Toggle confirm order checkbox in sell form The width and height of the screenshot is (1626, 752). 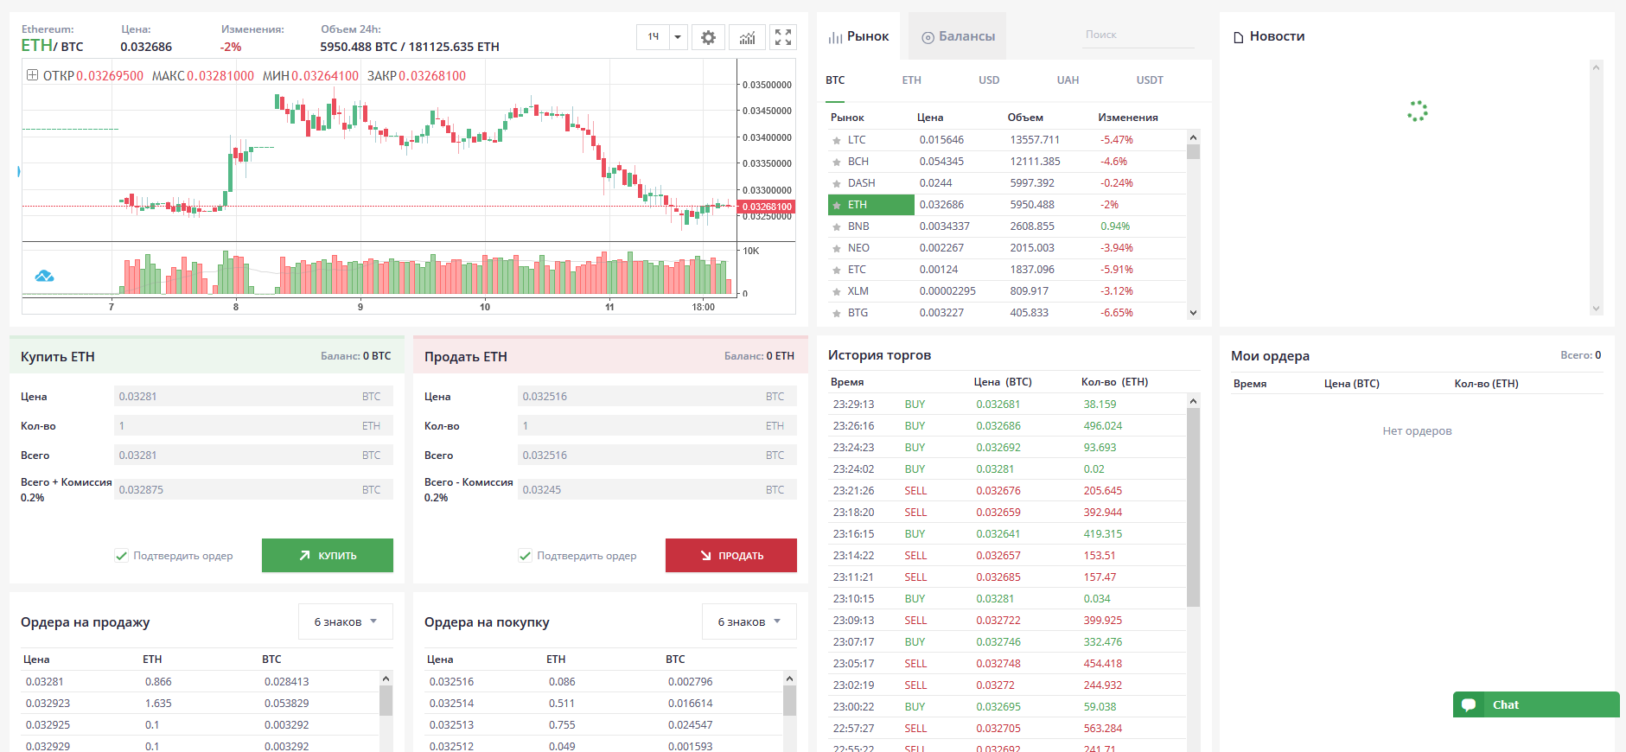pos(526,556)
